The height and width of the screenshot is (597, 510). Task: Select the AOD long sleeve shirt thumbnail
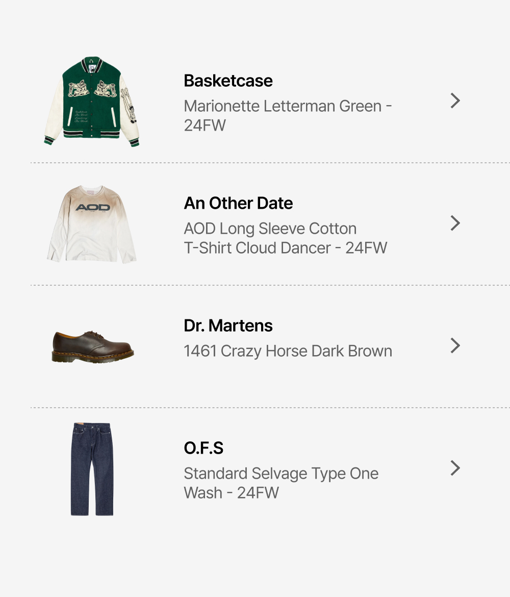pyautogui.click(x=92, y=225)
